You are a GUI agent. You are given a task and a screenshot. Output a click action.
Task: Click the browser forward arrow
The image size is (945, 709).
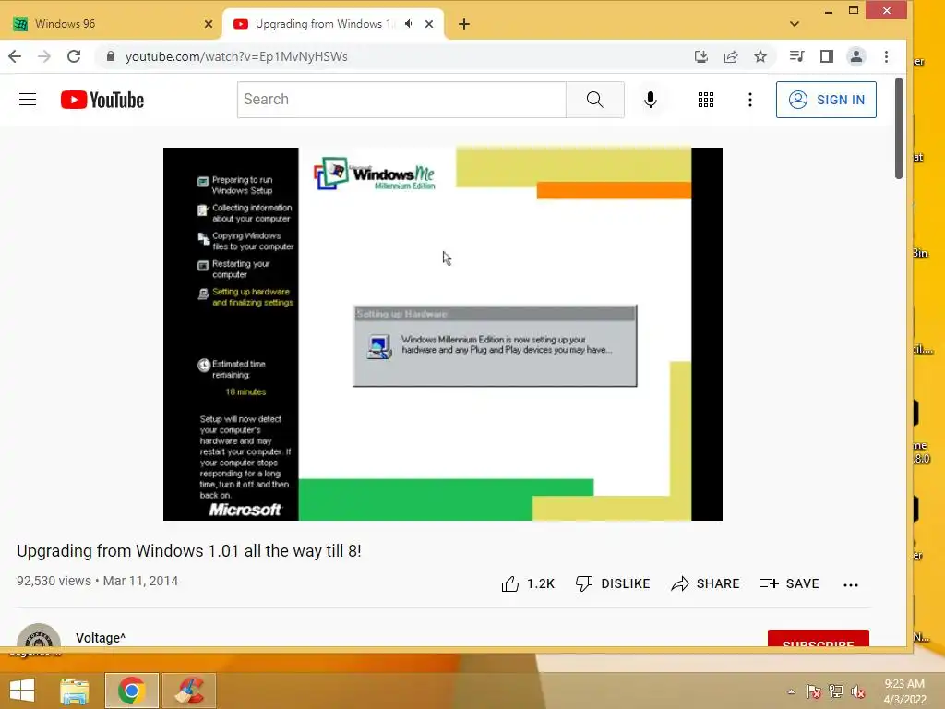(44, 56)
